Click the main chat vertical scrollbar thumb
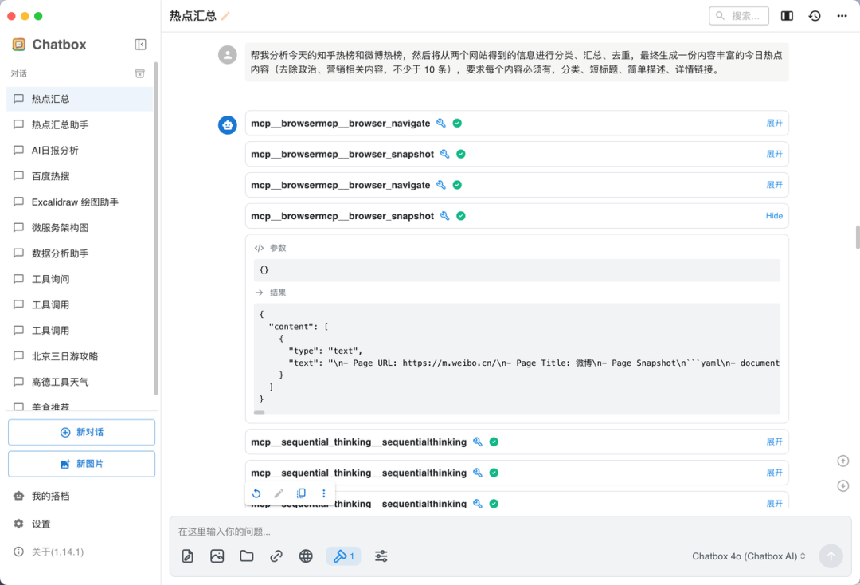The width and height of the screenshot is (860, 585). 858,237
